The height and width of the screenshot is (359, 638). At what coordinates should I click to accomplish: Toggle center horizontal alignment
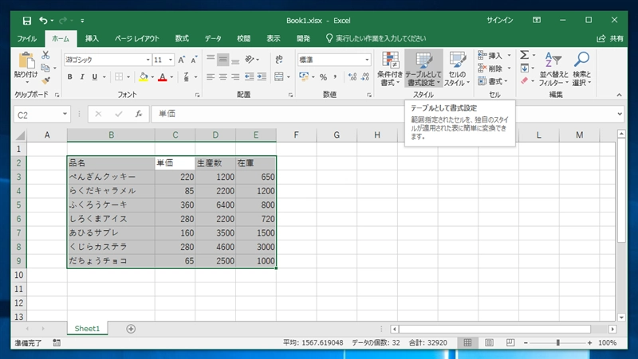coord(223,76)
